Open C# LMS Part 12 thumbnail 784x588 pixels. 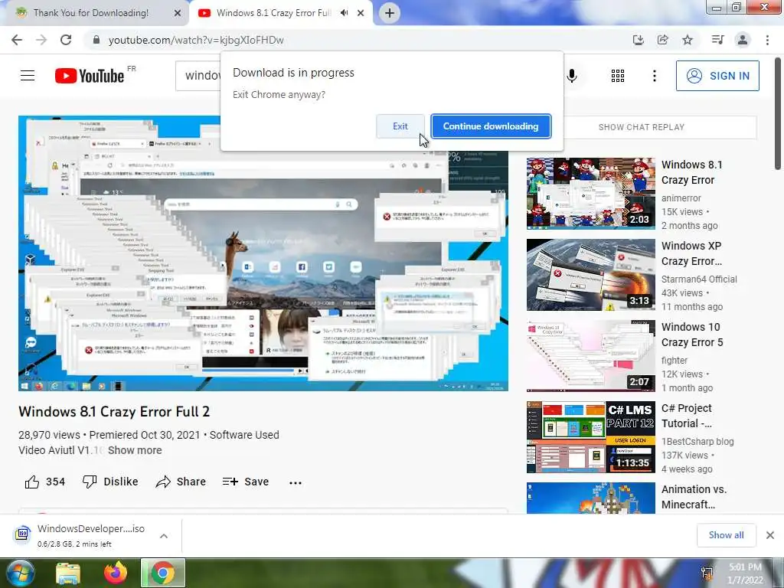pos(590,437)
